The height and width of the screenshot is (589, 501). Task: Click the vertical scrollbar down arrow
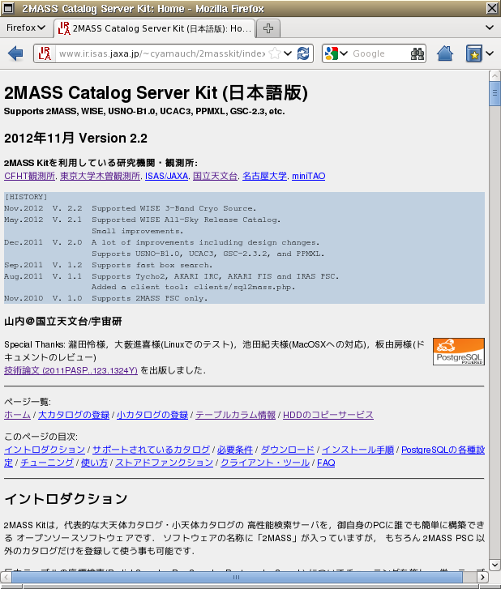coord(495,565)
